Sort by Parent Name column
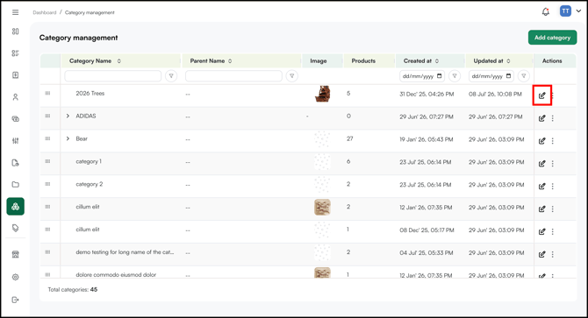This screenshot has width=588, height=318. 230,61
